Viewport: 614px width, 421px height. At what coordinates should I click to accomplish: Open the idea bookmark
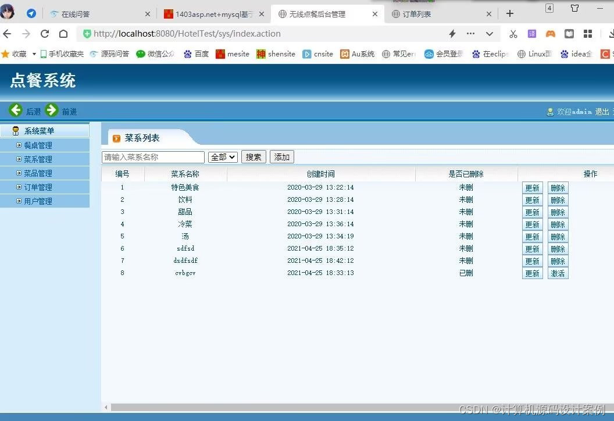coord(576,54)
